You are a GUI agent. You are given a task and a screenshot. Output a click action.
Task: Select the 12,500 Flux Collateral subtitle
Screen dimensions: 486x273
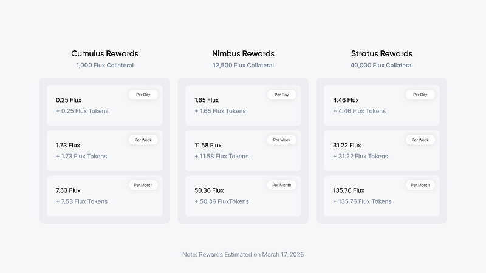[x=243, y=66]
